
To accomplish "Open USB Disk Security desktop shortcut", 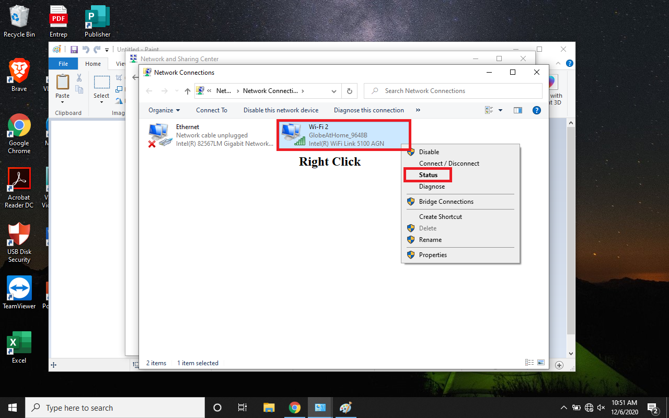I will tap(19, 242).
